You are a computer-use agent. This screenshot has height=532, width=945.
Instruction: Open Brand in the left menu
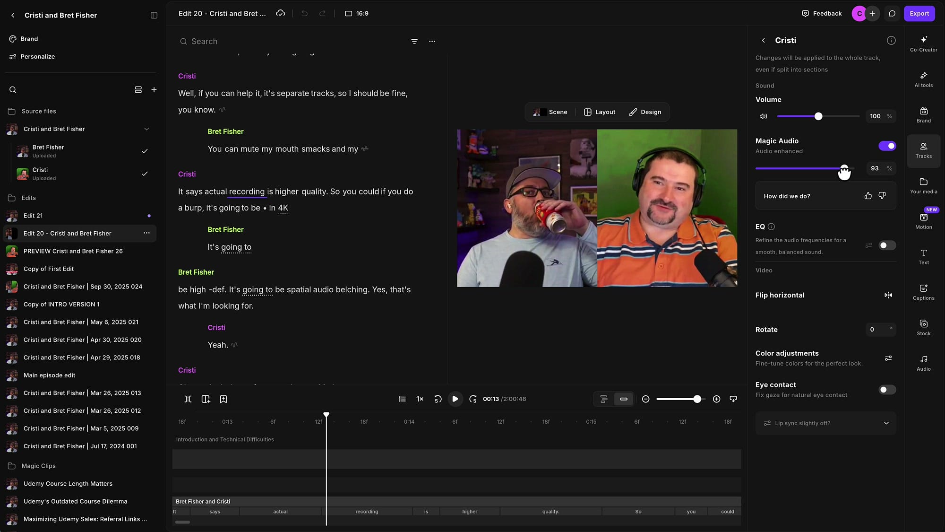[x=24, y=39]
